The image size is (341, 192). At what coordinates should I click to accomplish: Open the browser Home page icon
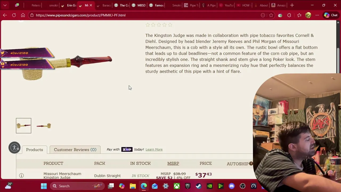point(23,15)
